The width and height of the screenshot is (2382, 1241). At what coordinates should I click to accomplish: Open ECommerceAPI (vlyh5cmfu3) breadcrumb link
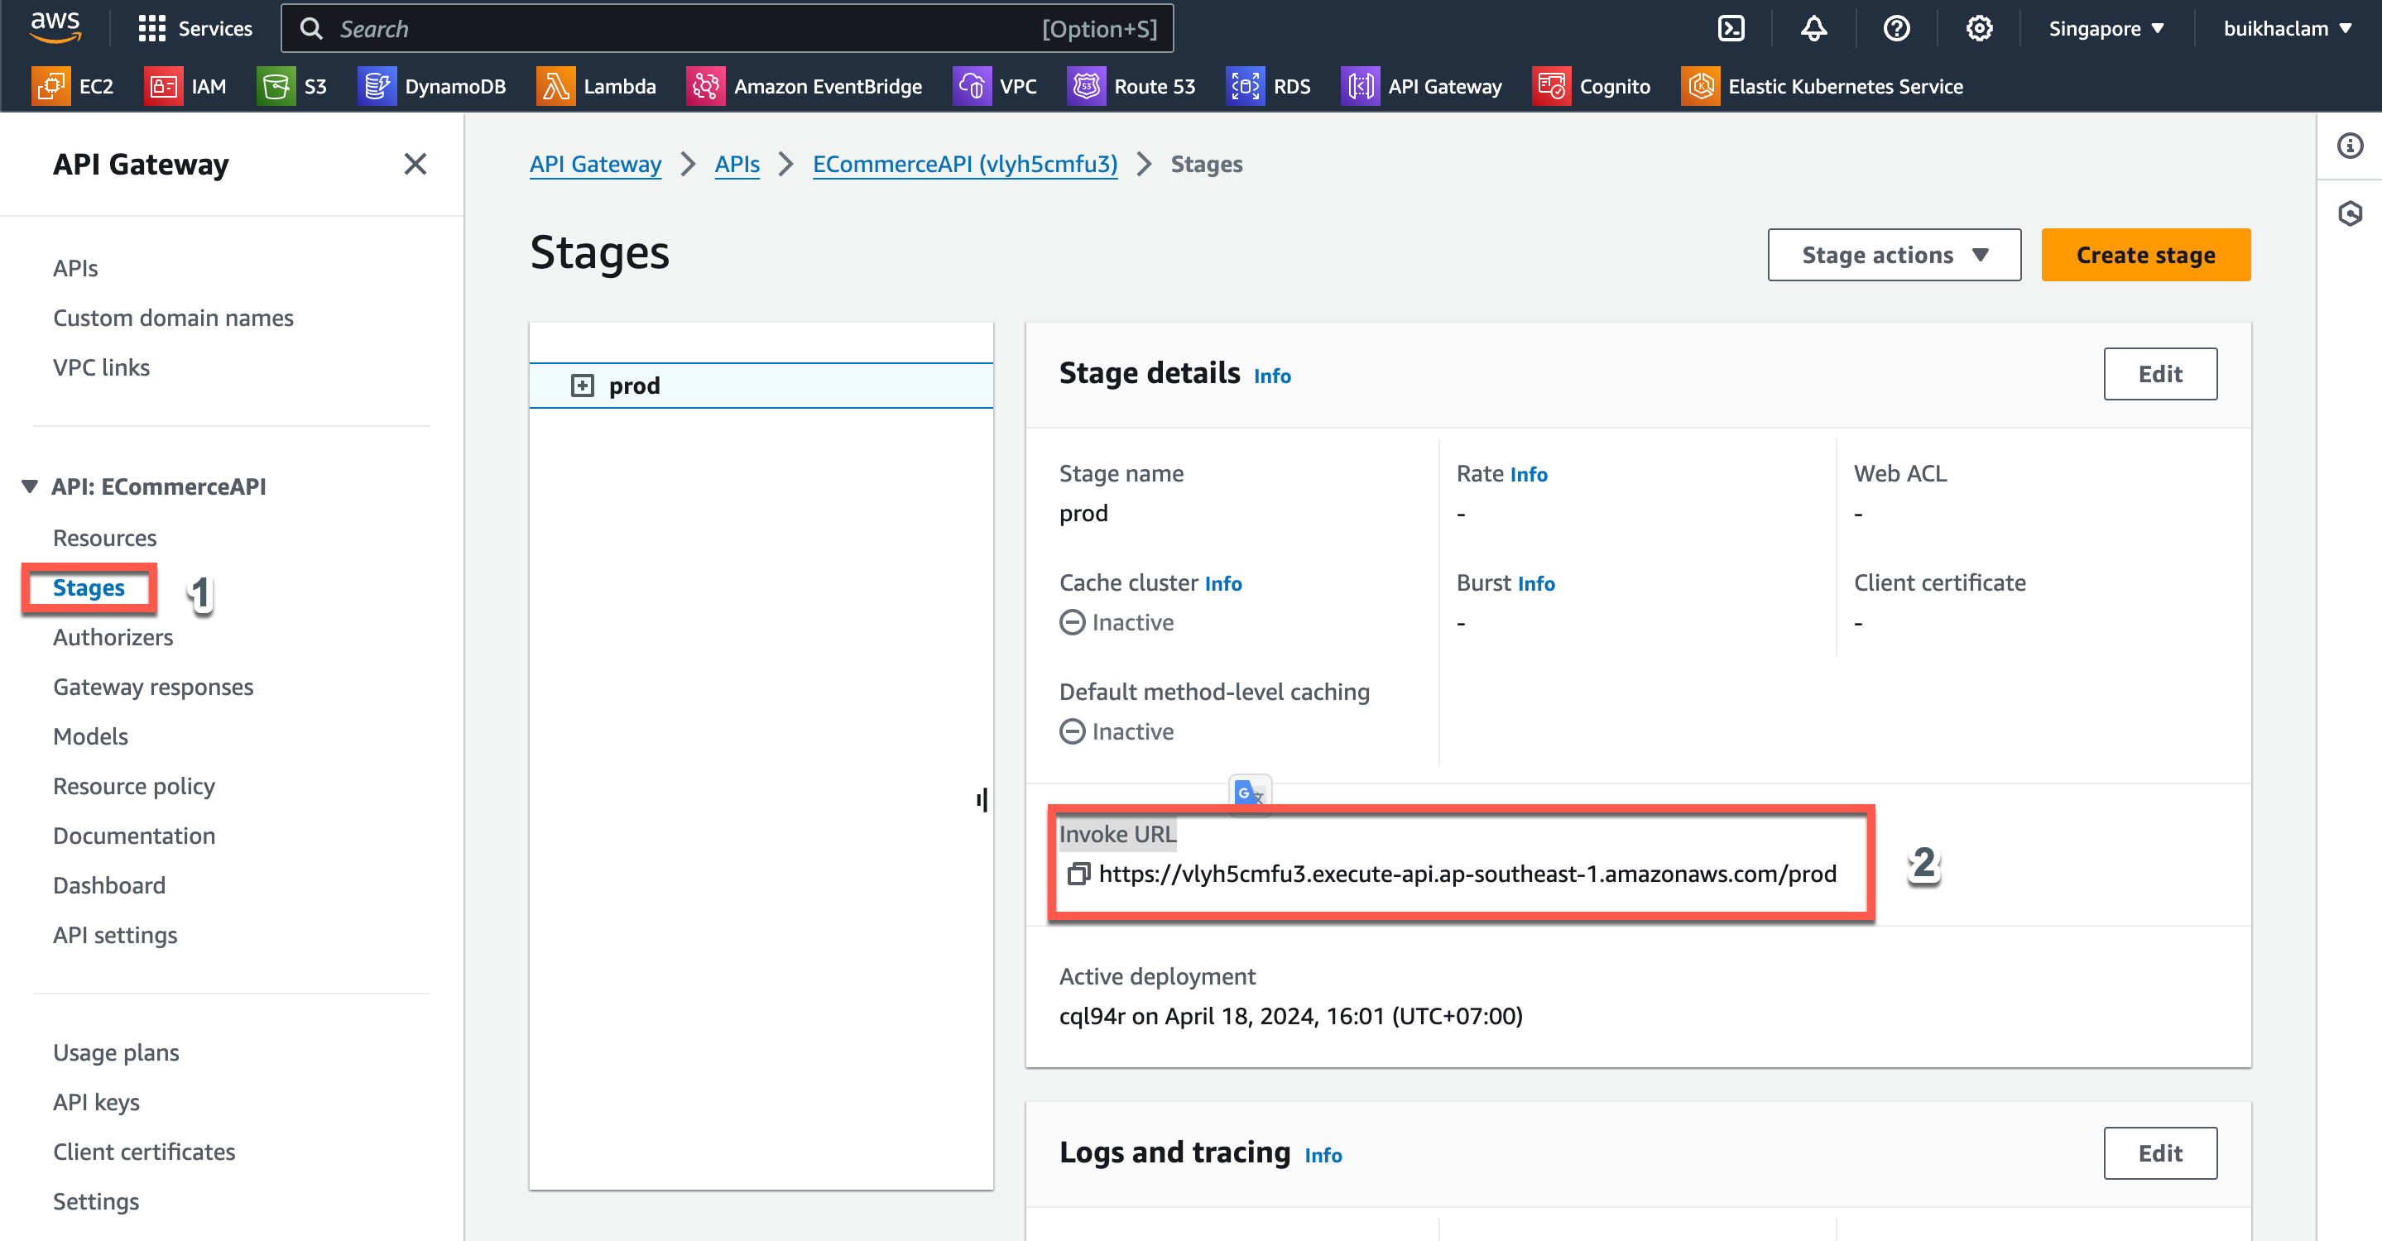click(x=964, y=164)
